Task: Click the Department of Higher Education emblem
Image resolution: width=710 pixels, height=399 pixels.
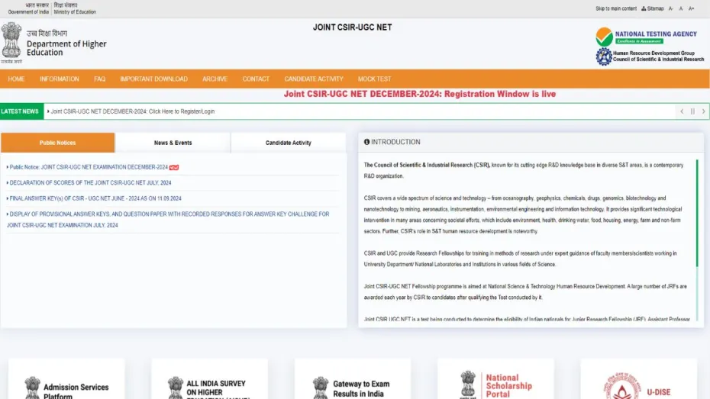Action: [11, 42]
